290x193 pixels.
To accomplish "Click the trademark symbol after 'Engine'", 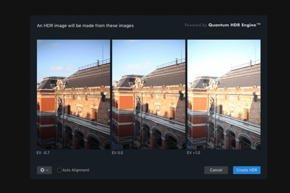I will (259, 24).
